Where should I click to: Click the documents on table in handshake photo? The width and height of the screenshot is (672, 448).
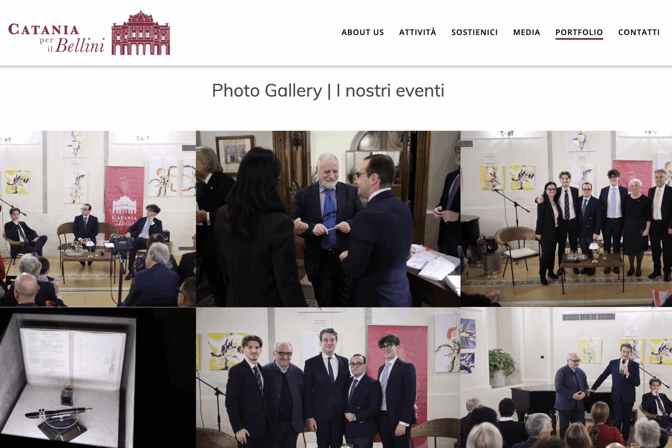434,264
